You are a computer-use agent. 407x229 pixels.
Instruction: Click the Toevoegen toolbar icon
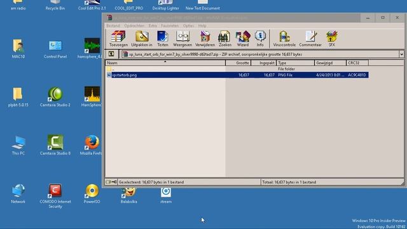click(118, 38)
